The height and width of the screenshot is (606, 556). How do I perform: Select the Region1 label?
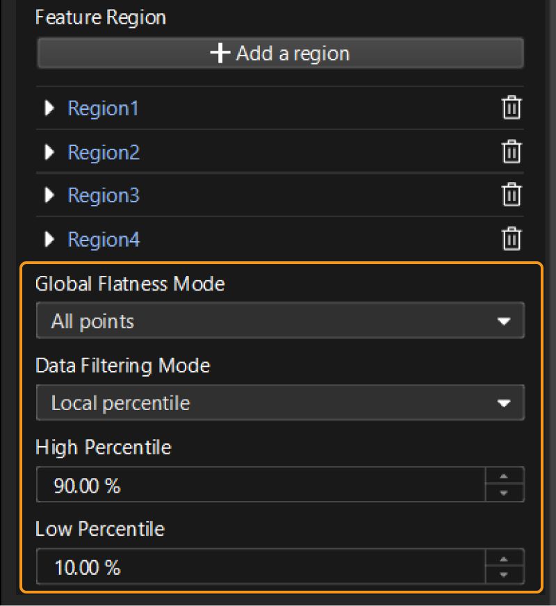click(x=103, y=108)
